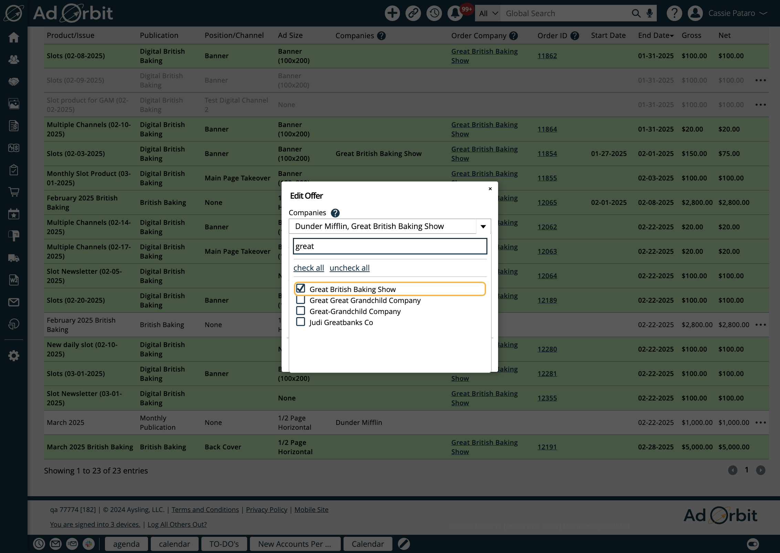The height and width of the screenshot is (553, 780).
Task: Open the Terms and Conditions link
Action: [x=205, y=510]
